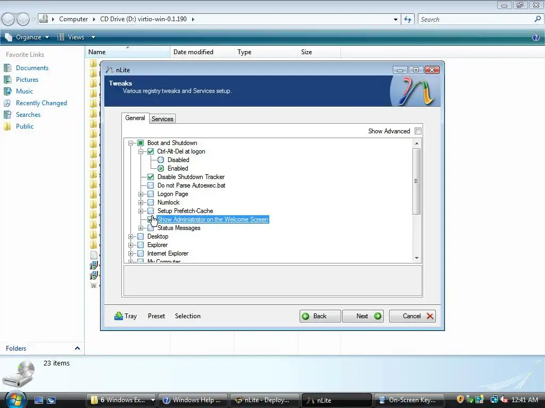Collapse the Boot and Shutdown node
The width and height of the screenshot is (545, 408).
131,143
